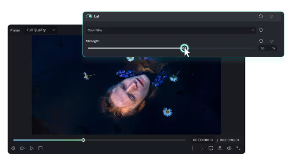Edit the Strength percentage field showing 58
Image resolution: width=292 pixels, height=165 pixels.
tap(267, 48)
